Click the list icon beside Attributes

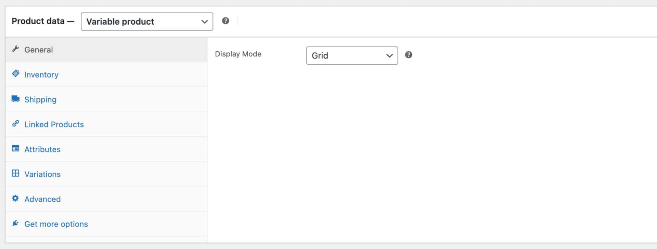tap(15, 148)
